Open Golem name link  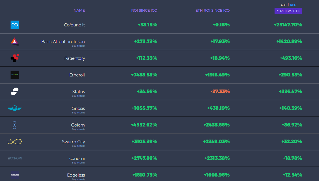coord(78,125)
